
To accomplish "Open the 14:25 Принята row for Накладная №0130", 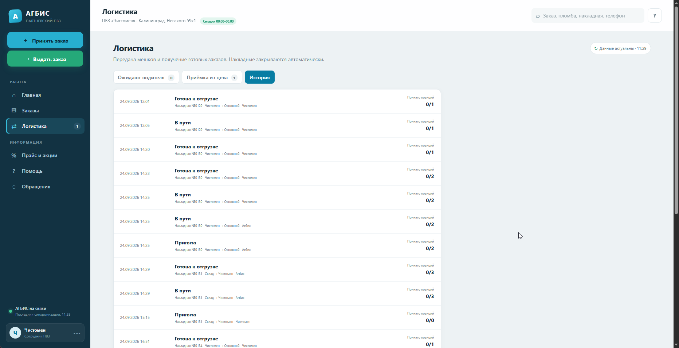I will click(x=277, y=245).
